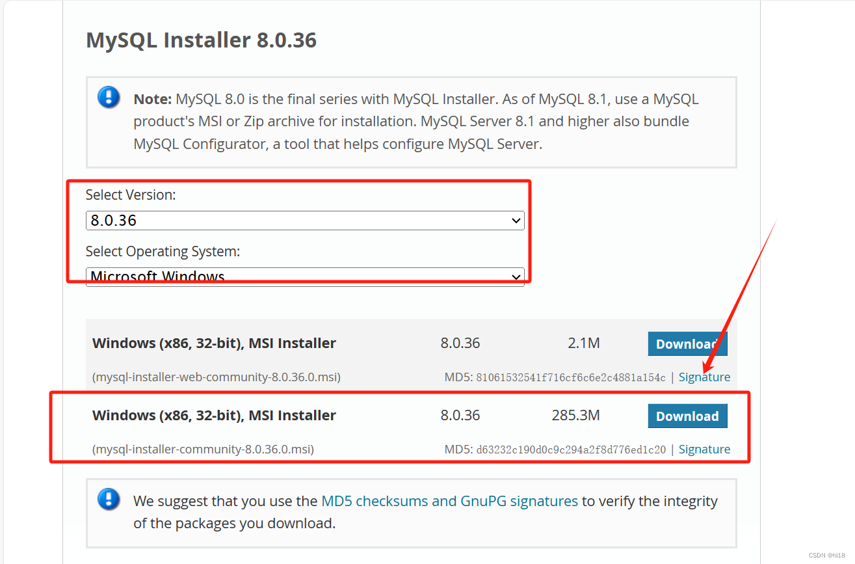Download the 2.1M web community MSI installer
This screenshot has height=564, width=855.
pos(687,344)
